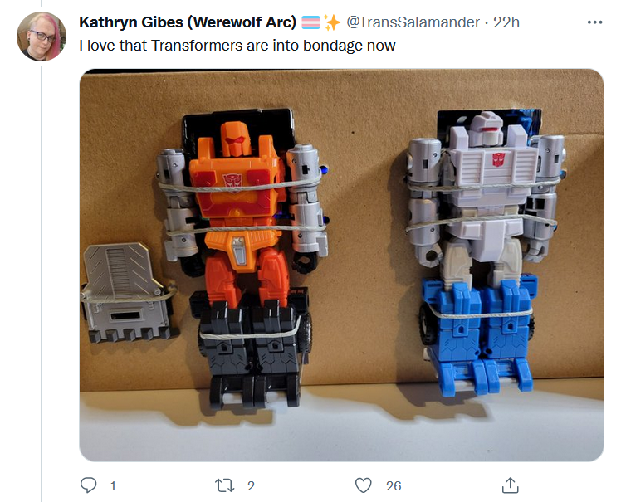This screenshot has width=621, height=502.
Task: Open the author's round profile avatar
Action: coord(42,37)
